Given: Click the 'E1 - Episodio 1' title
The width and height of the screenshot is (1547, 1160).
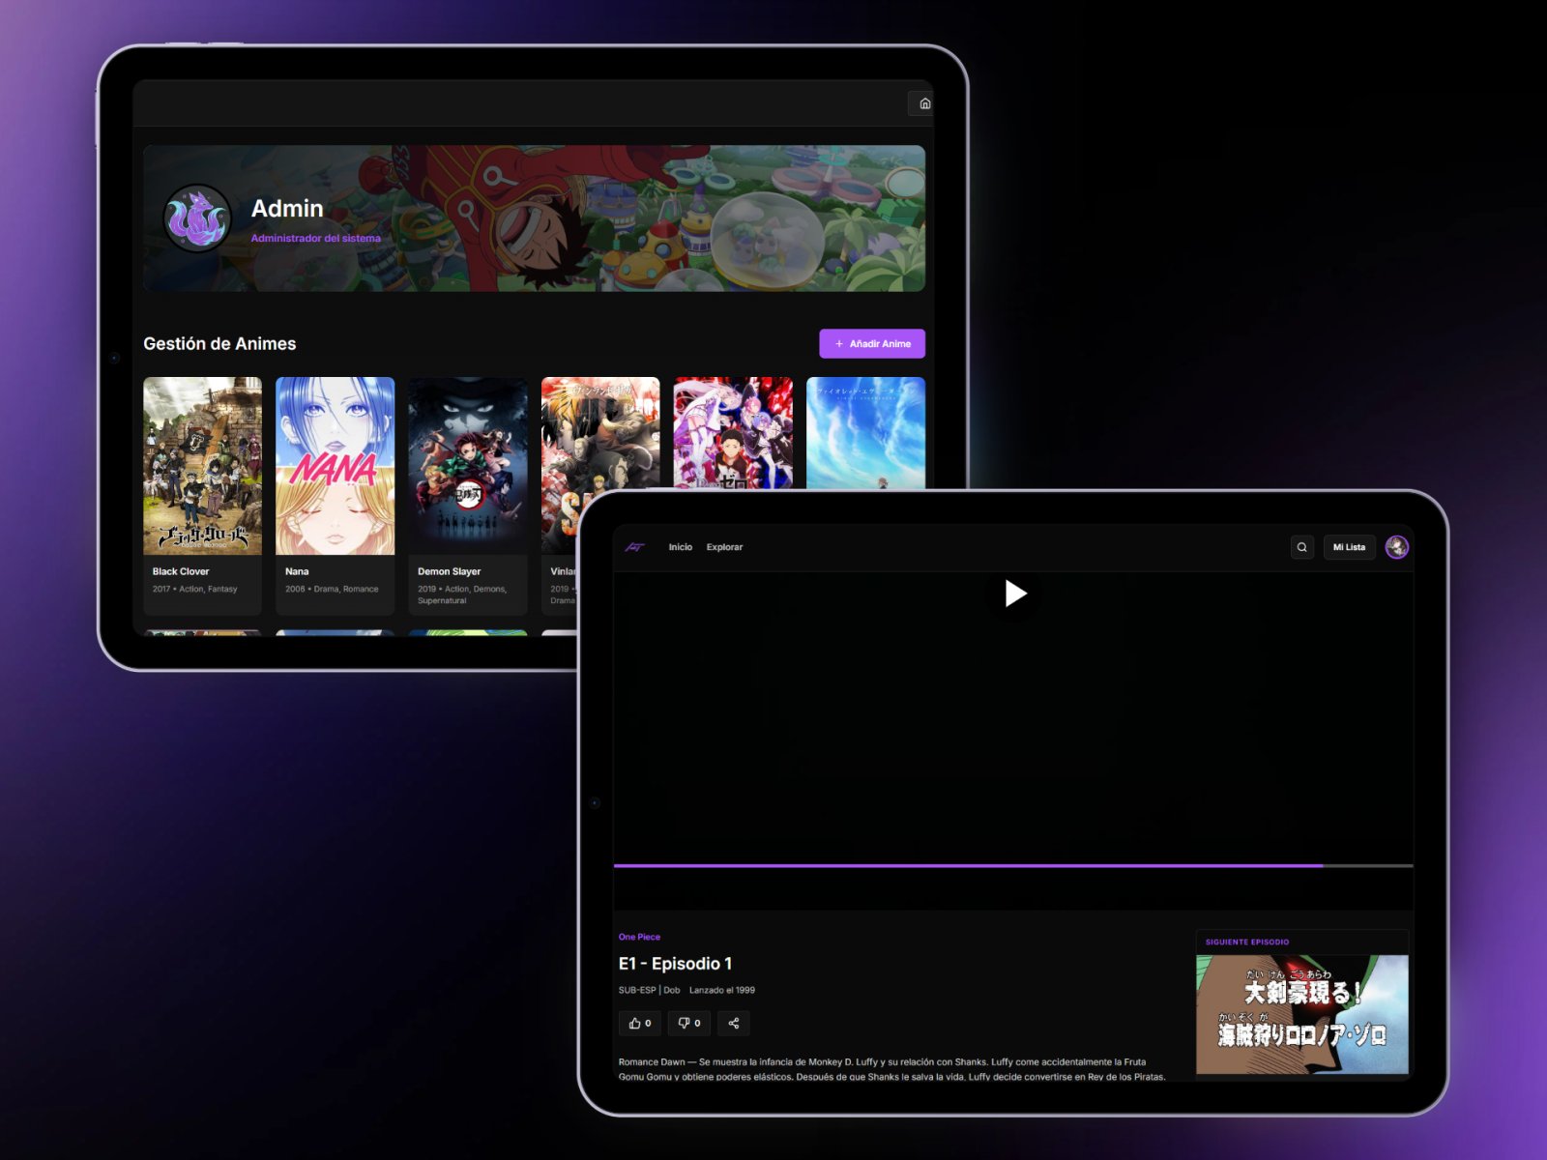Looking at the screenshot, I should pos(675,964).
